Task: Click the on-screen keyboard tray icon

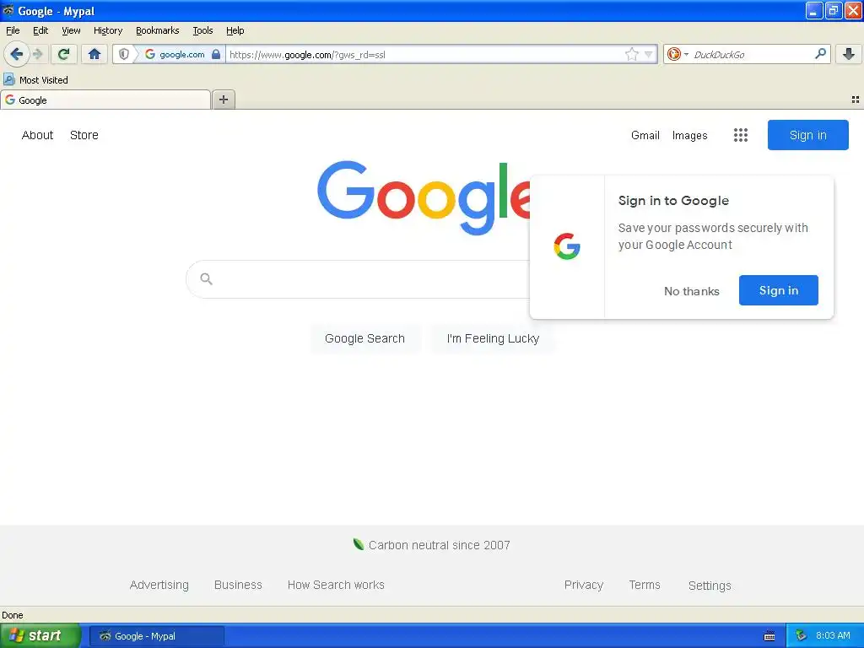Action: [x=769, y=636]
